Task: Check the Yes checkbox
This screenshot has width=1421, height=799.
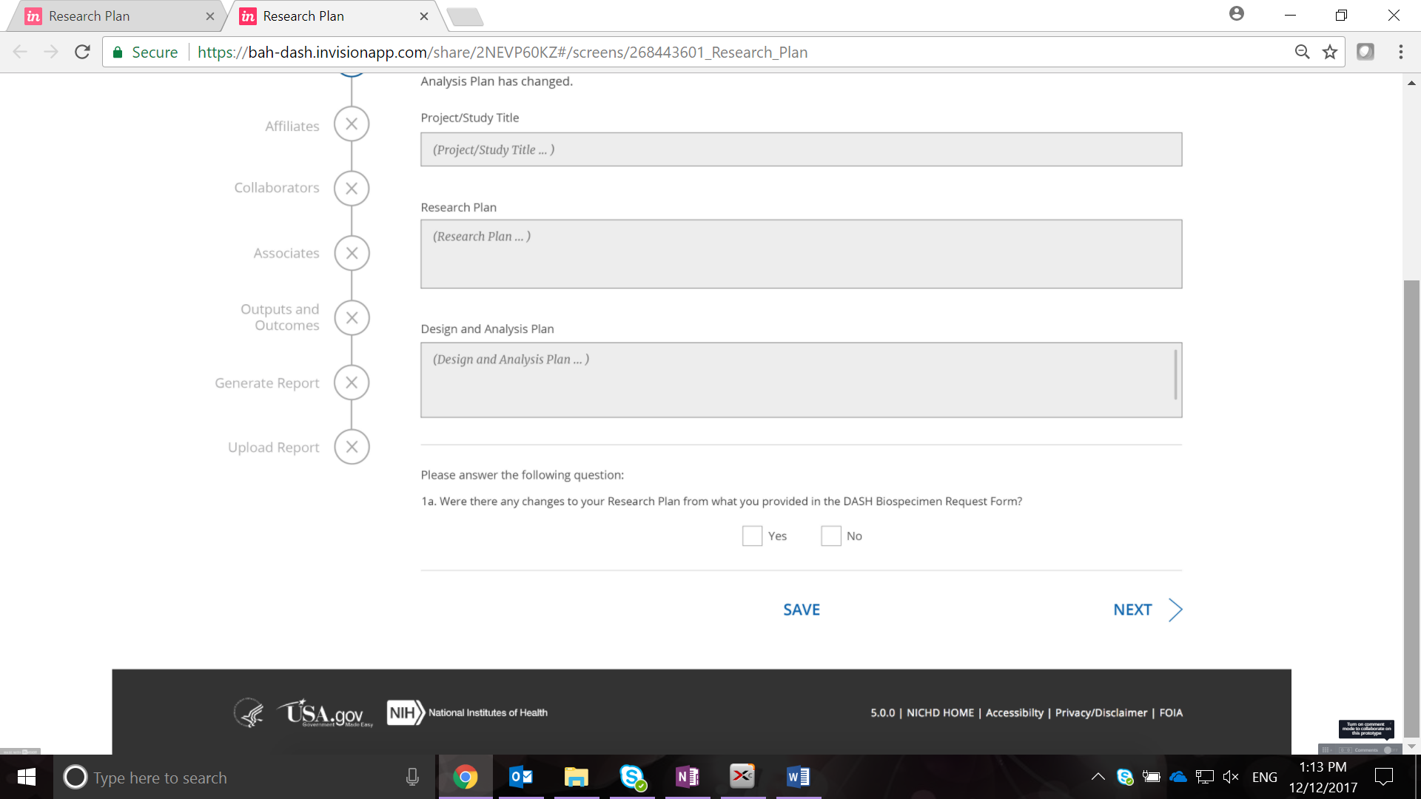Action: [752, 536]
